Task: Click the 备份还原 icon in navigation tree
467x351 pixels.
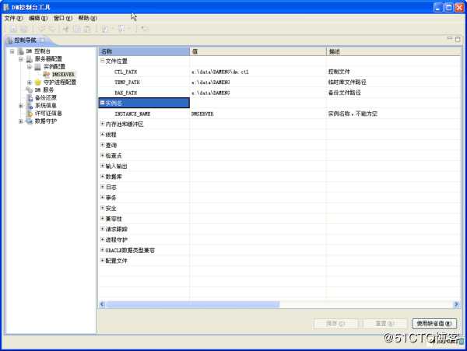Action: click(x=30, y=98)
